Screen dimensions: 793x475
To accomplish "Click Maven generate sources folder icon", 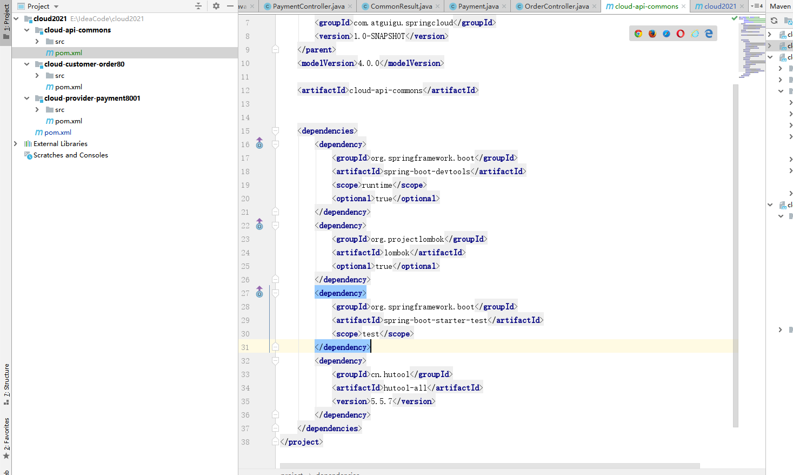I will click(788, 21).
